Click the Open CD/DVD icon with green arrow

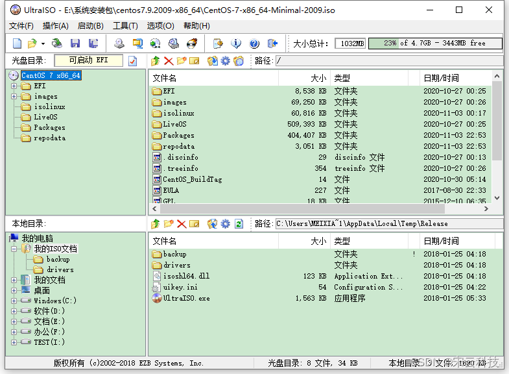pyautogui.click(x=57, y=44)
